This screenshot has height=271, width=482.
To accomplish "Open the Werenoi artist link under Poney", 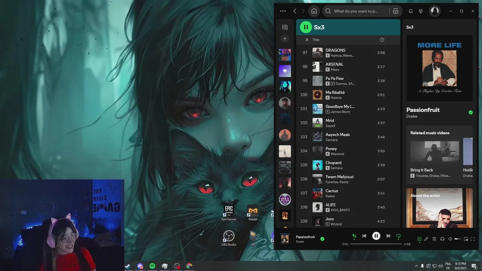I will pyautogui.click(x=337, y=154).
